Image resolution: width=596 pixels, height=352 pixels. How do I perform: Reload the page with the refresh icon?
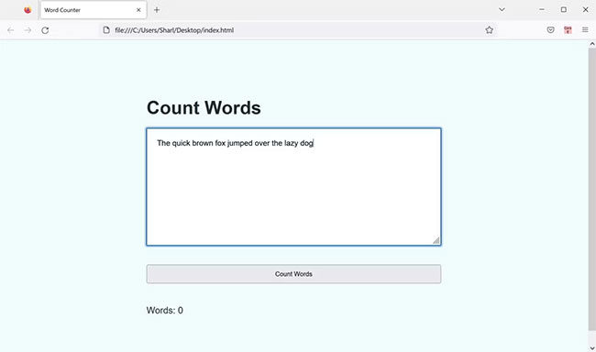[45, 30]
